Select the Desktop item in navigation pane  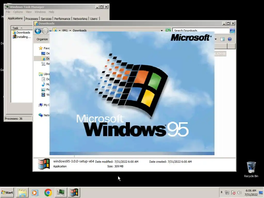(45, 53)
